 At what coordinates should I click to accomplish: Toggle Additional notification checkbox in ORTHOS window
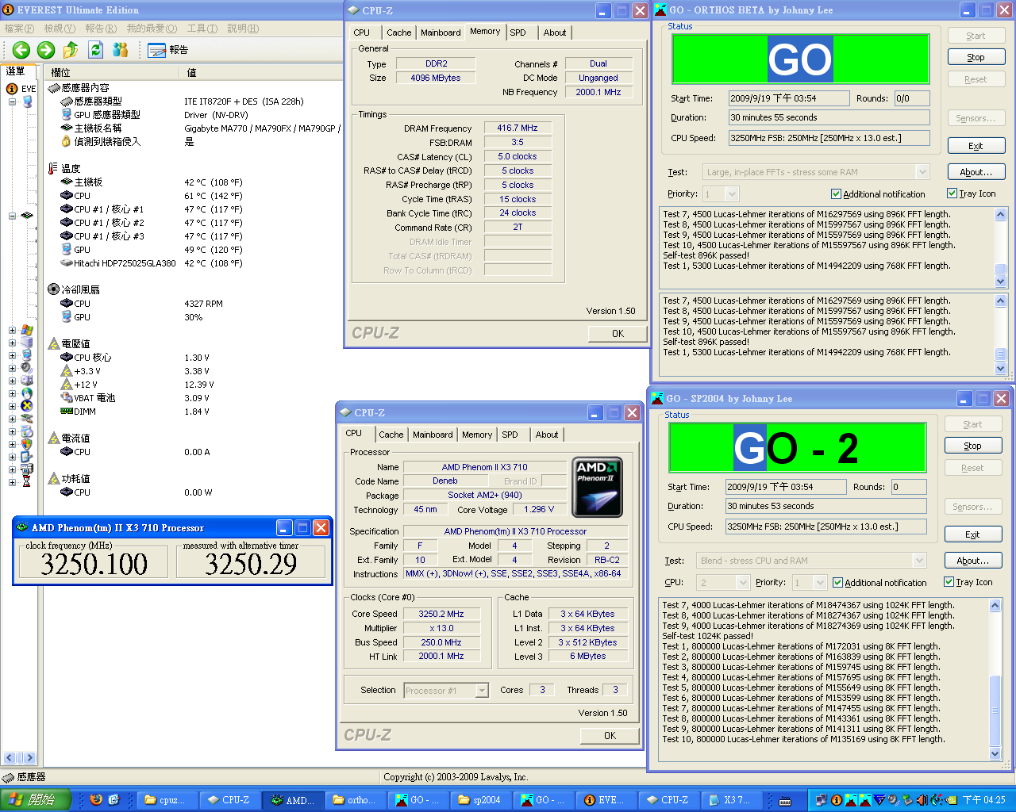836,194
